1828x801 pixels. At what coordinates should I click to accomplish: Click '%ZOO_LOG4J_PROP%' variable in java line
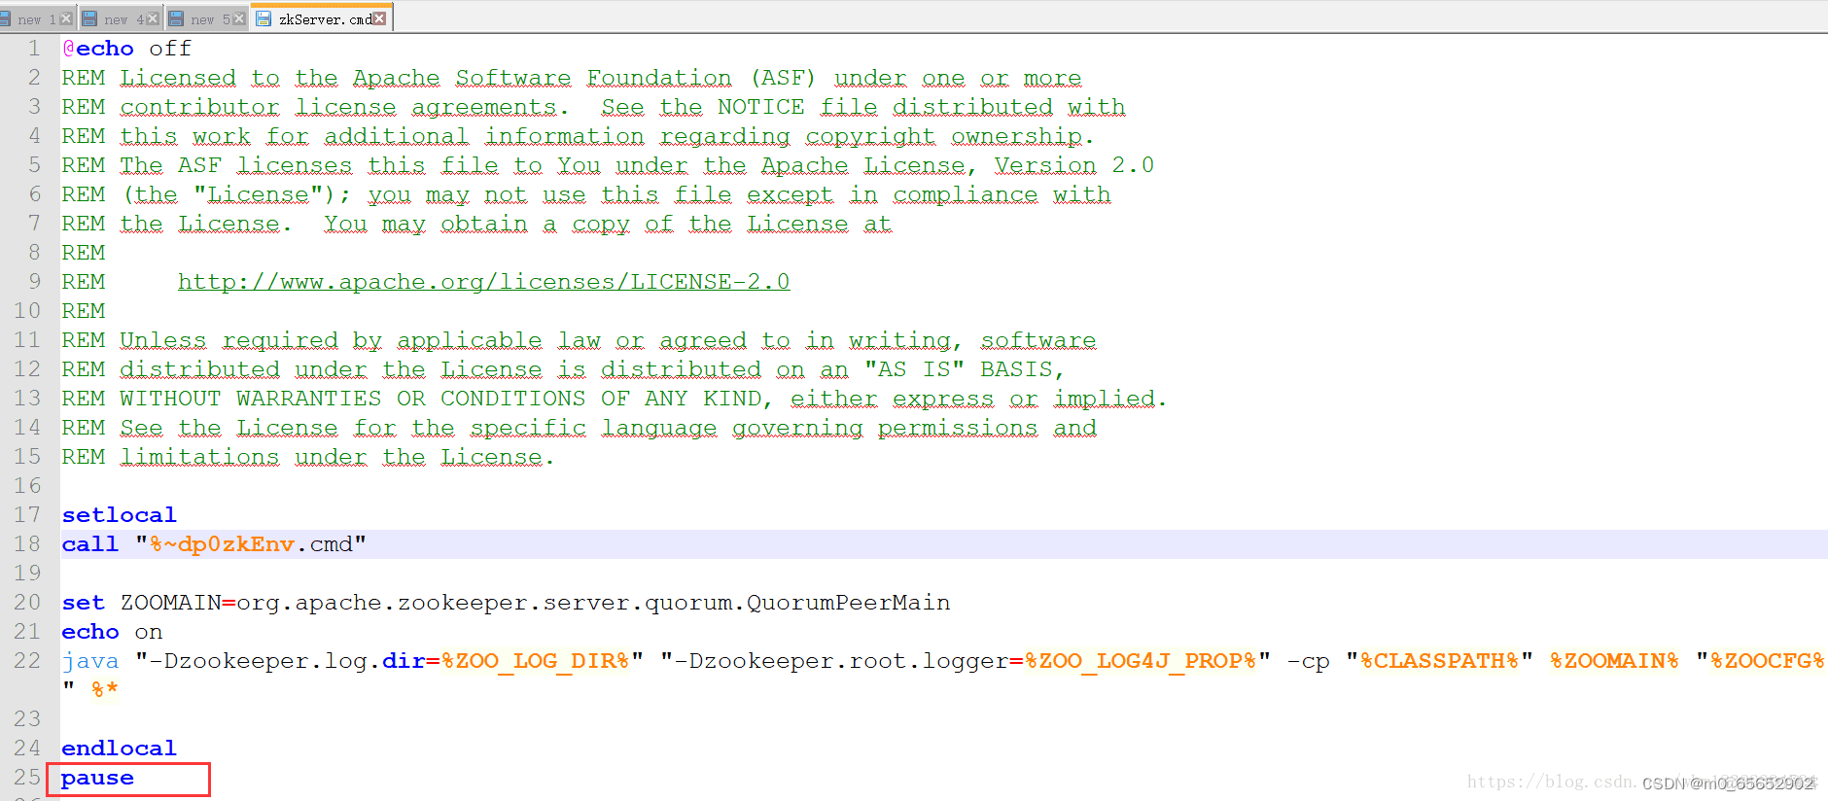click(x=1140, y=661)
